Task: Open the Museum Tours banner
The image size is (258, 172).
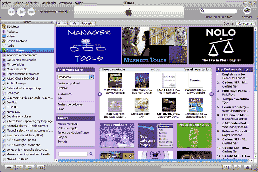Action: [x=155, y=46]
